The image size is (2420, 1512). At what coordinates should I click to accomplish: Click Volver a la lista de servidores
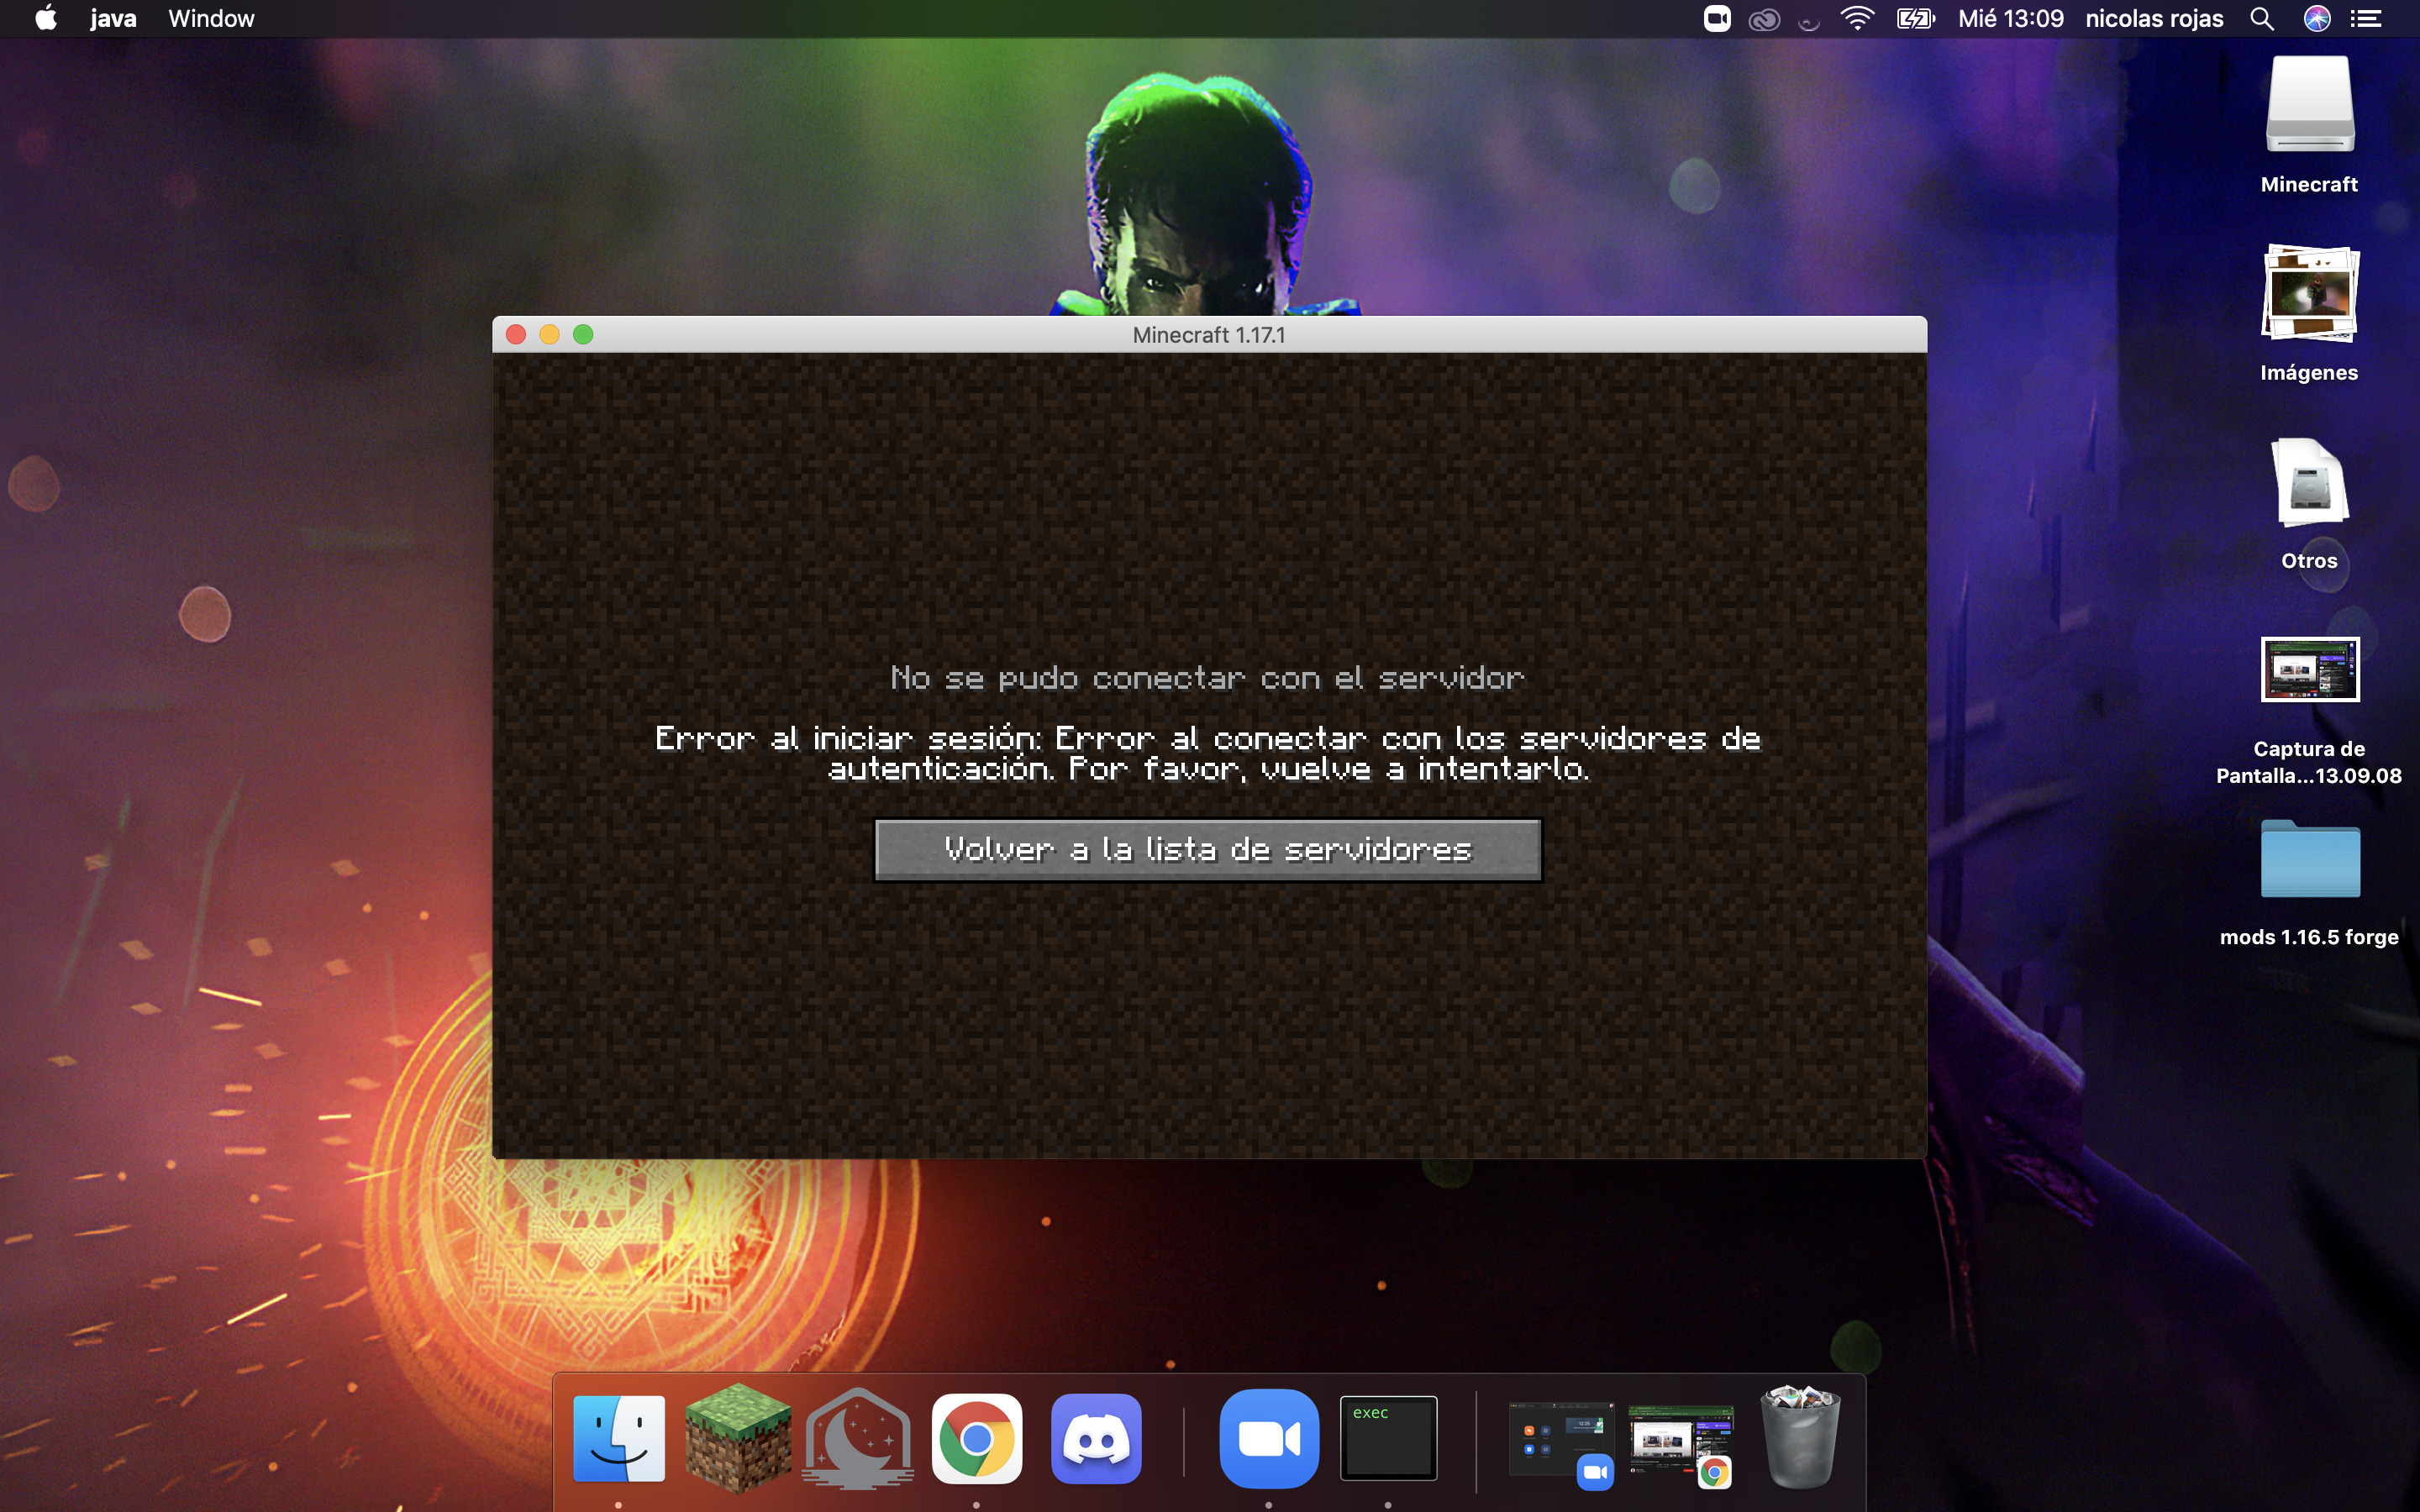click(1207, 850)
